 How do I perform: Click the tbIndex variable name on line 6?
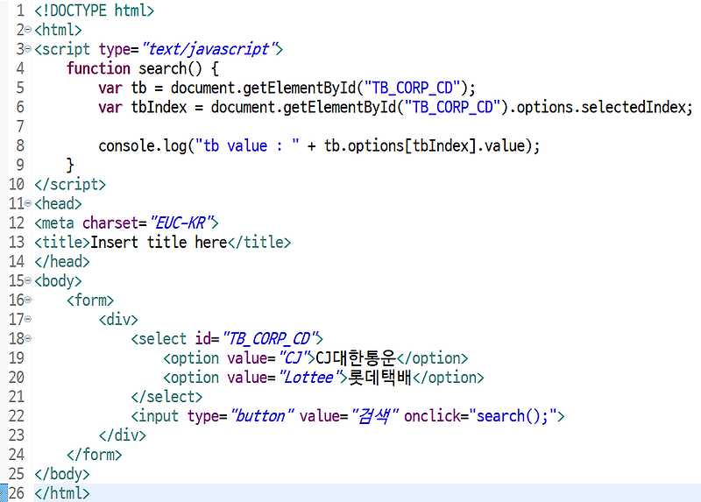pos(159,107)
